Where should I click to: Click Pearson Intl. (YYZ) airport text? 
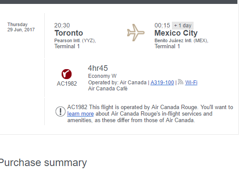[75, 40]
